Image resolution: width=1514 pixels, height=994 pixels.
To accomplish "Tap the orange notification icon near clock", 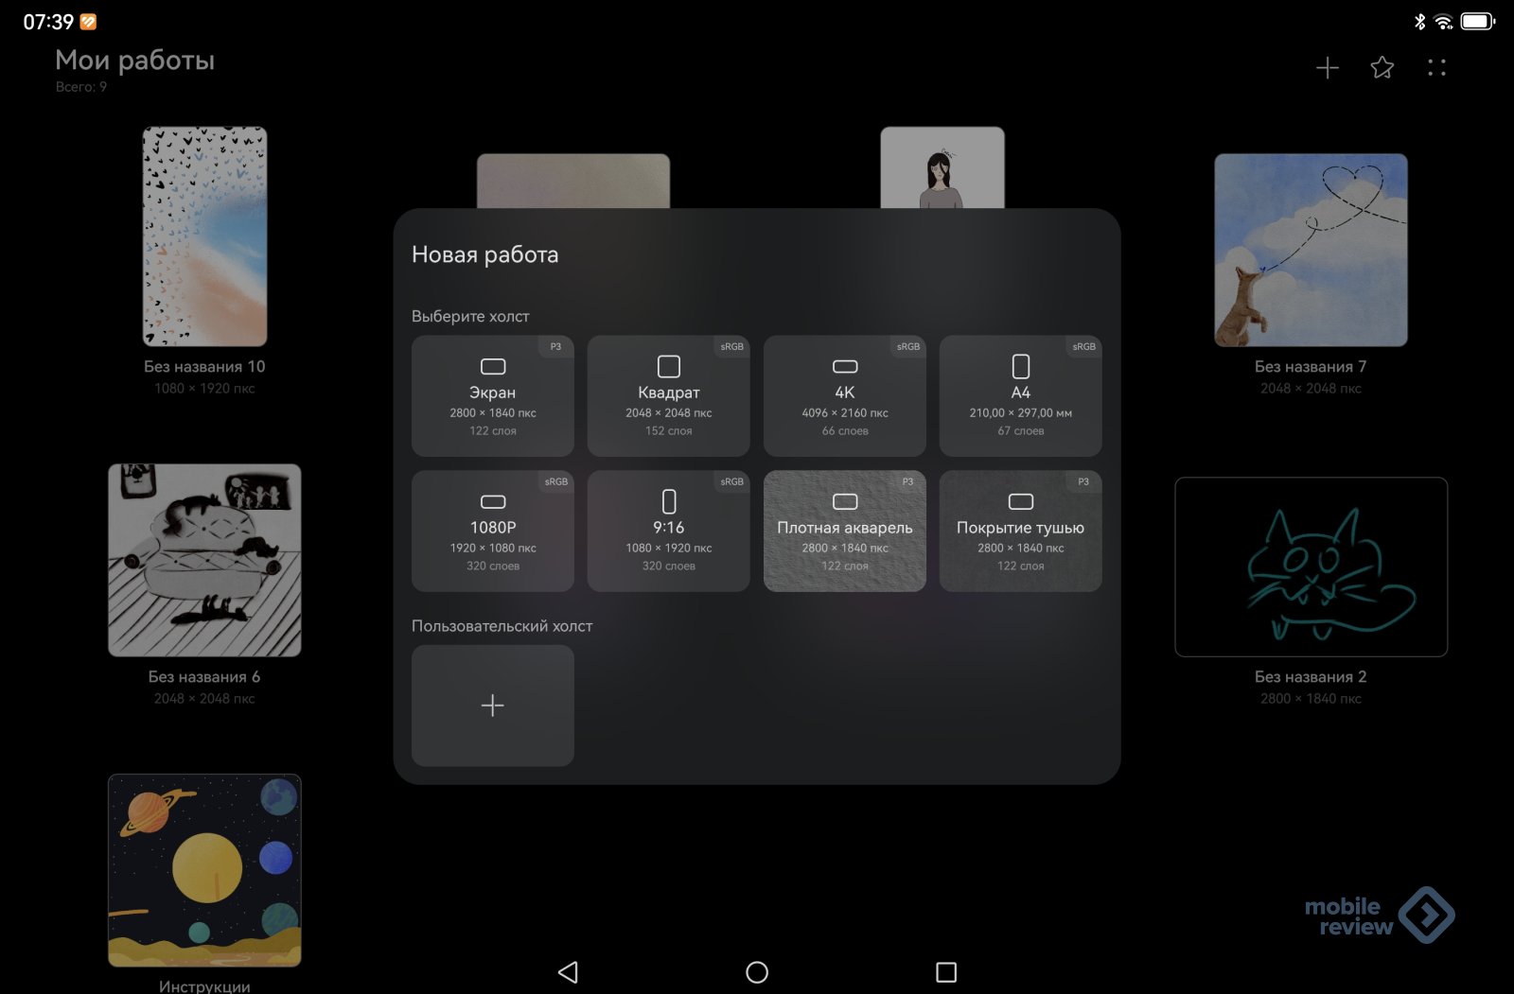I will tap(88, 21).
